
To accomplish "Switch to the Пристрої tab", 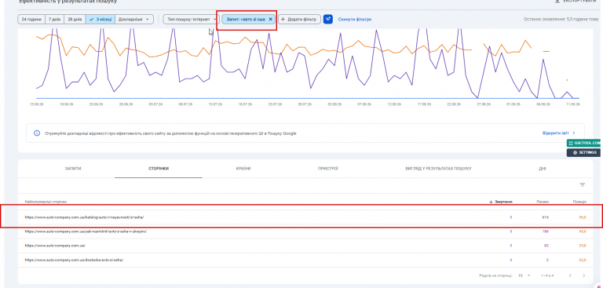I will [x=328, y=169].
